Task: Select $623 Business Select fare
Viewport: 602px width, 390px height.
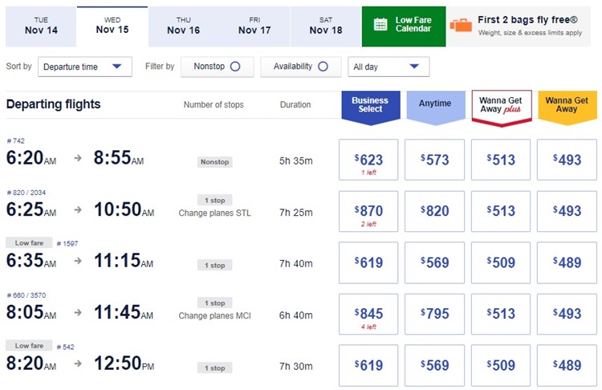Action: click(369, 160)
